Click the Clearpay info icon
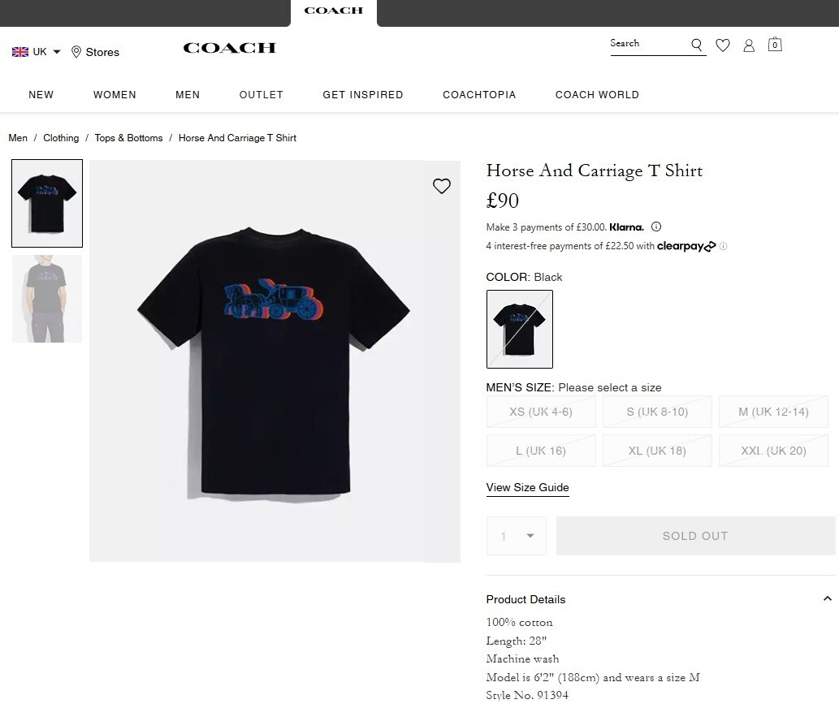The height and width of the screenshot is (708, 839). click(x=723, y=246)
